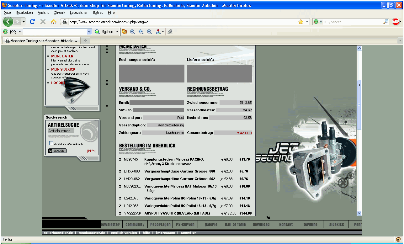This screenshot has width=404, height=244.
Task: Go to the Home page icon
Action: pos(54,22)
